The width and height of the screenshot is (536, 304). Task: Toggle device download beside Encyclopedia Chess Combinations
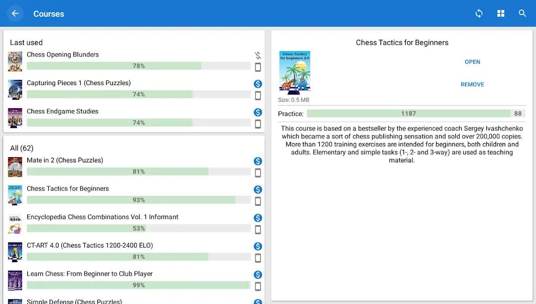point(258,230)
